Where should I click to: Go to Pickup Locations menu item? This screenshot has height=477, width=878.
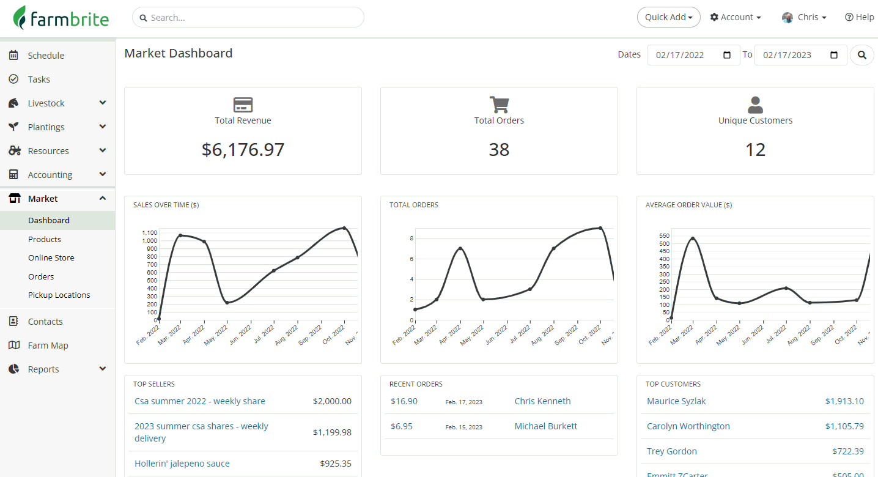point(59,295)
